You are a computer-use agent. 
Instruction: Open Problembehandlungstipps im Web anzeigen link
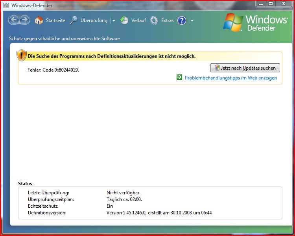(231, 78)
